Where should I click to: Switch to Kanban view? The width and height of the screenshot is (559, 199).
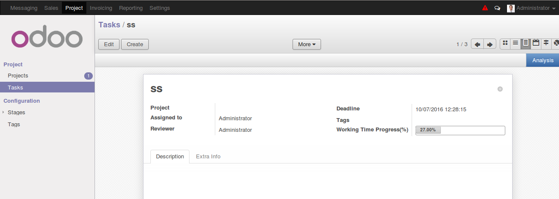pyautogui.click(x=505, y=43)
